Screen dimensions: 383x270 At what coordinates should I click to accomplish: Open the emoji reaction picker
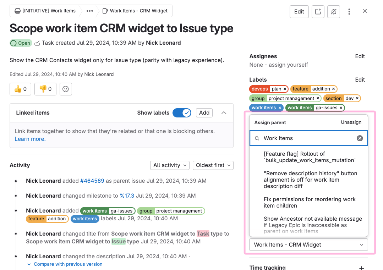pyautogui.click(x=66, y=89)
